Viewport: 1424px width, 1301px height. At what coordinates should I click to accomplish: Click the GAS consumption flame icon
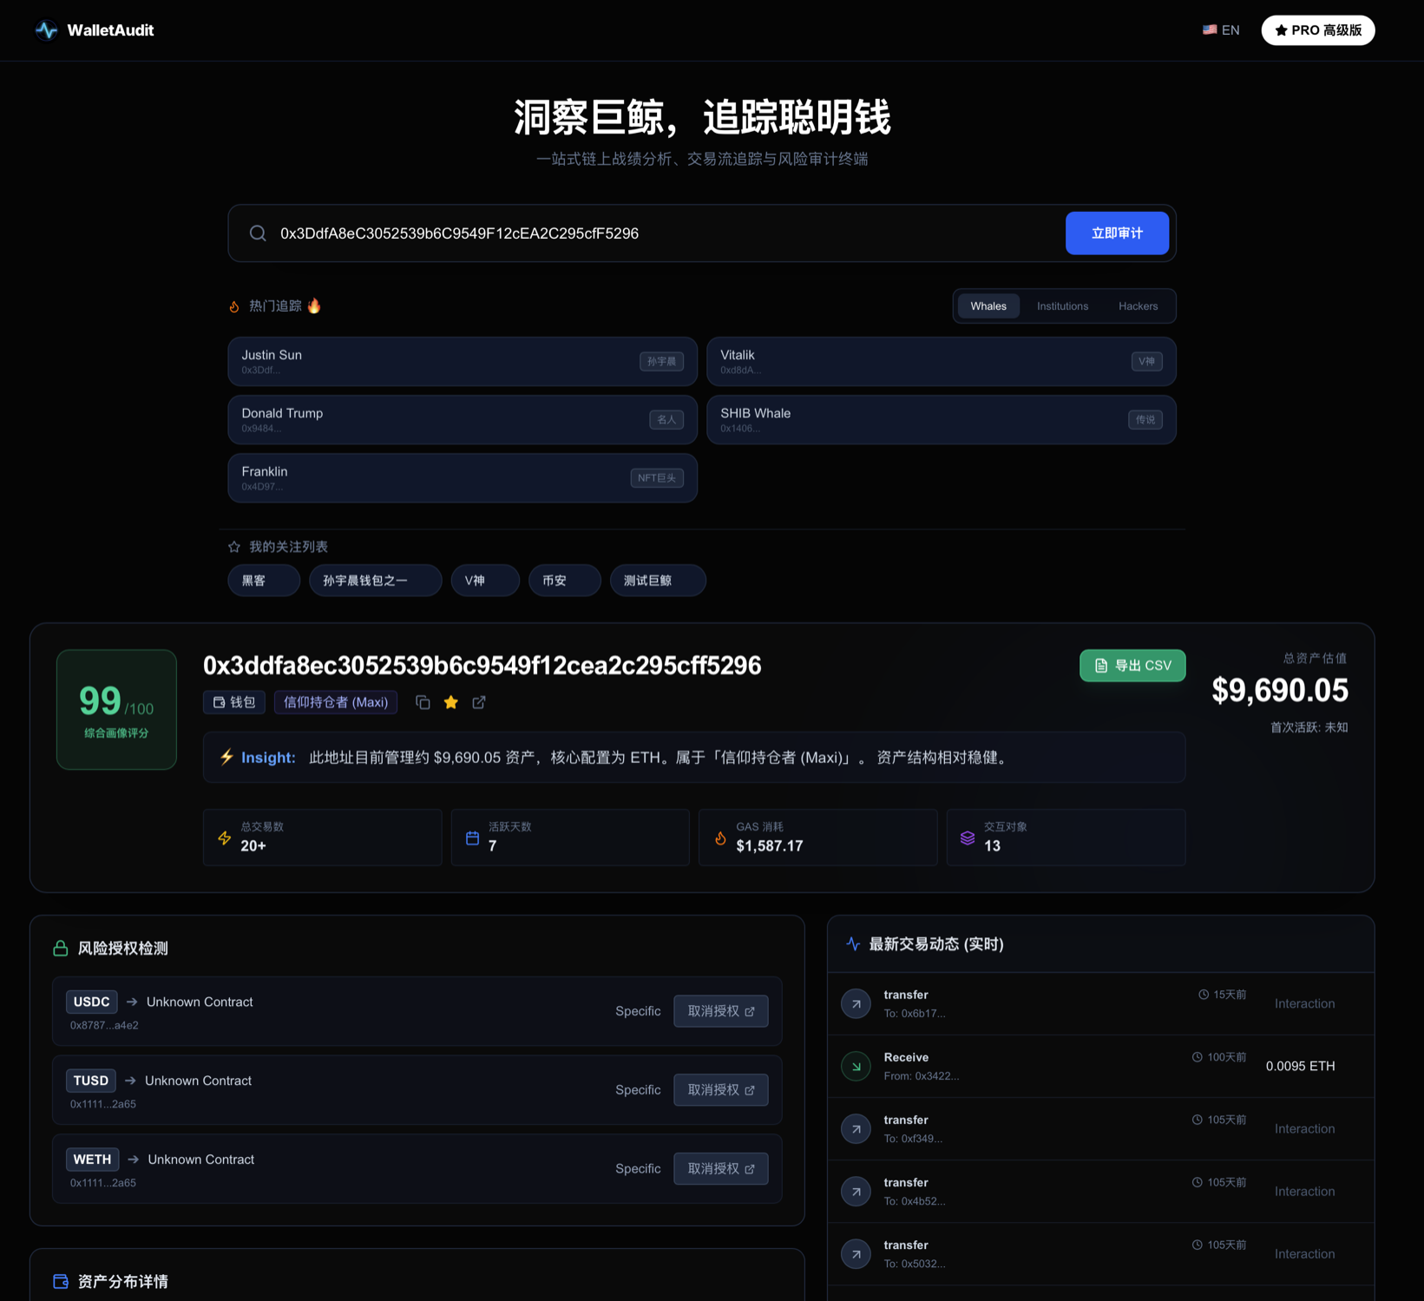720,838
